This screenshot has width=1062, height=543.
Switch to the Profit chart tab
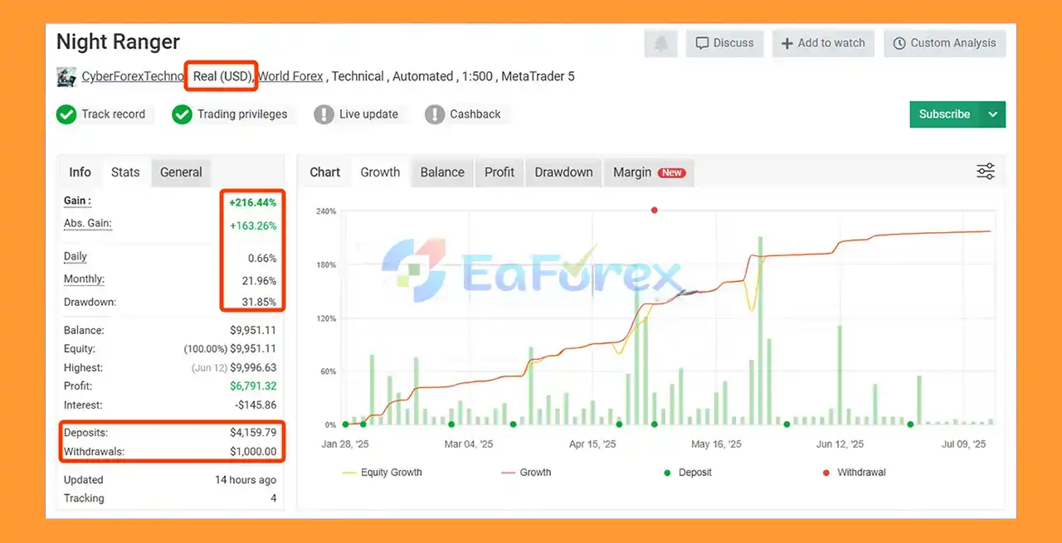pyautogui.click(x=499, y=172)
